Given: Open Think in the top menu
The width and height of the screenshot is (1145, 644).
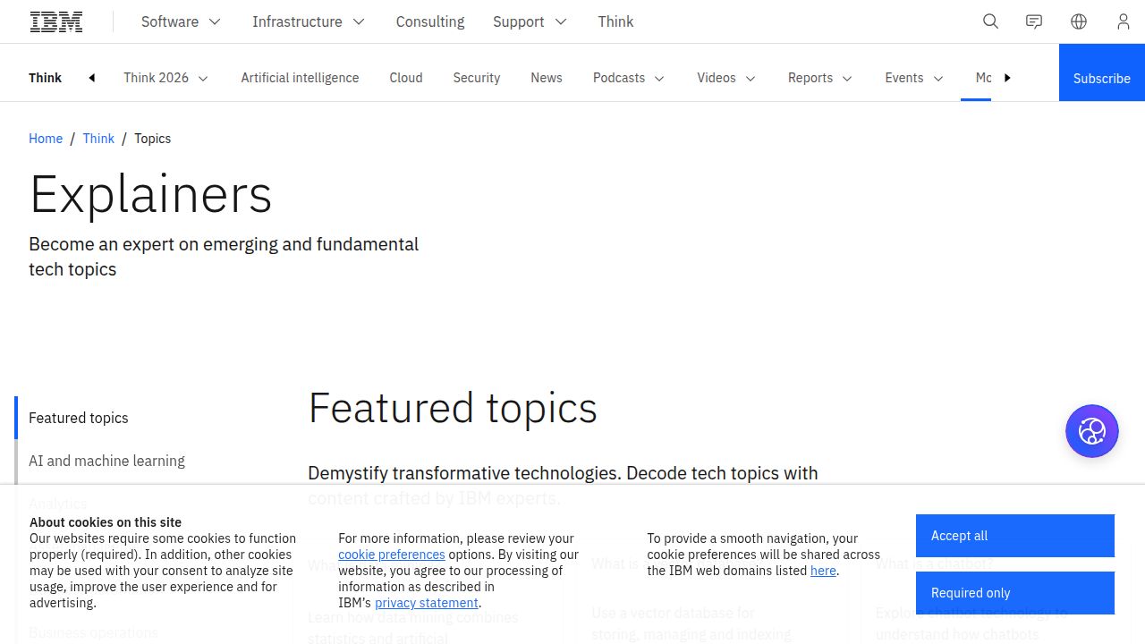Looking at the screenshot, I should tap(615, 21).
